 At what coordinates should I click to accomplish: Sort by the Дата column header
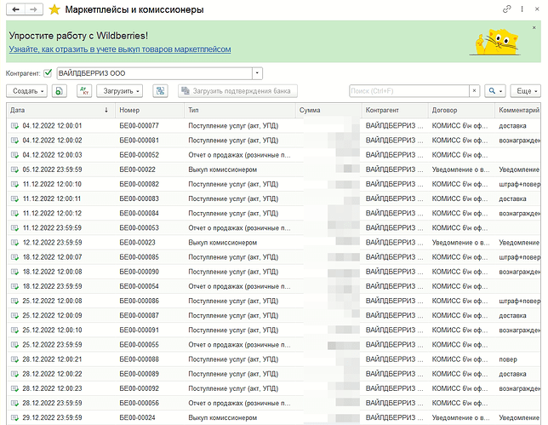click(x=60, y=110)
